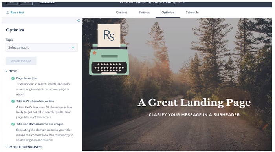
Task: Collapse the TITLE section
Action: (7, 71)
